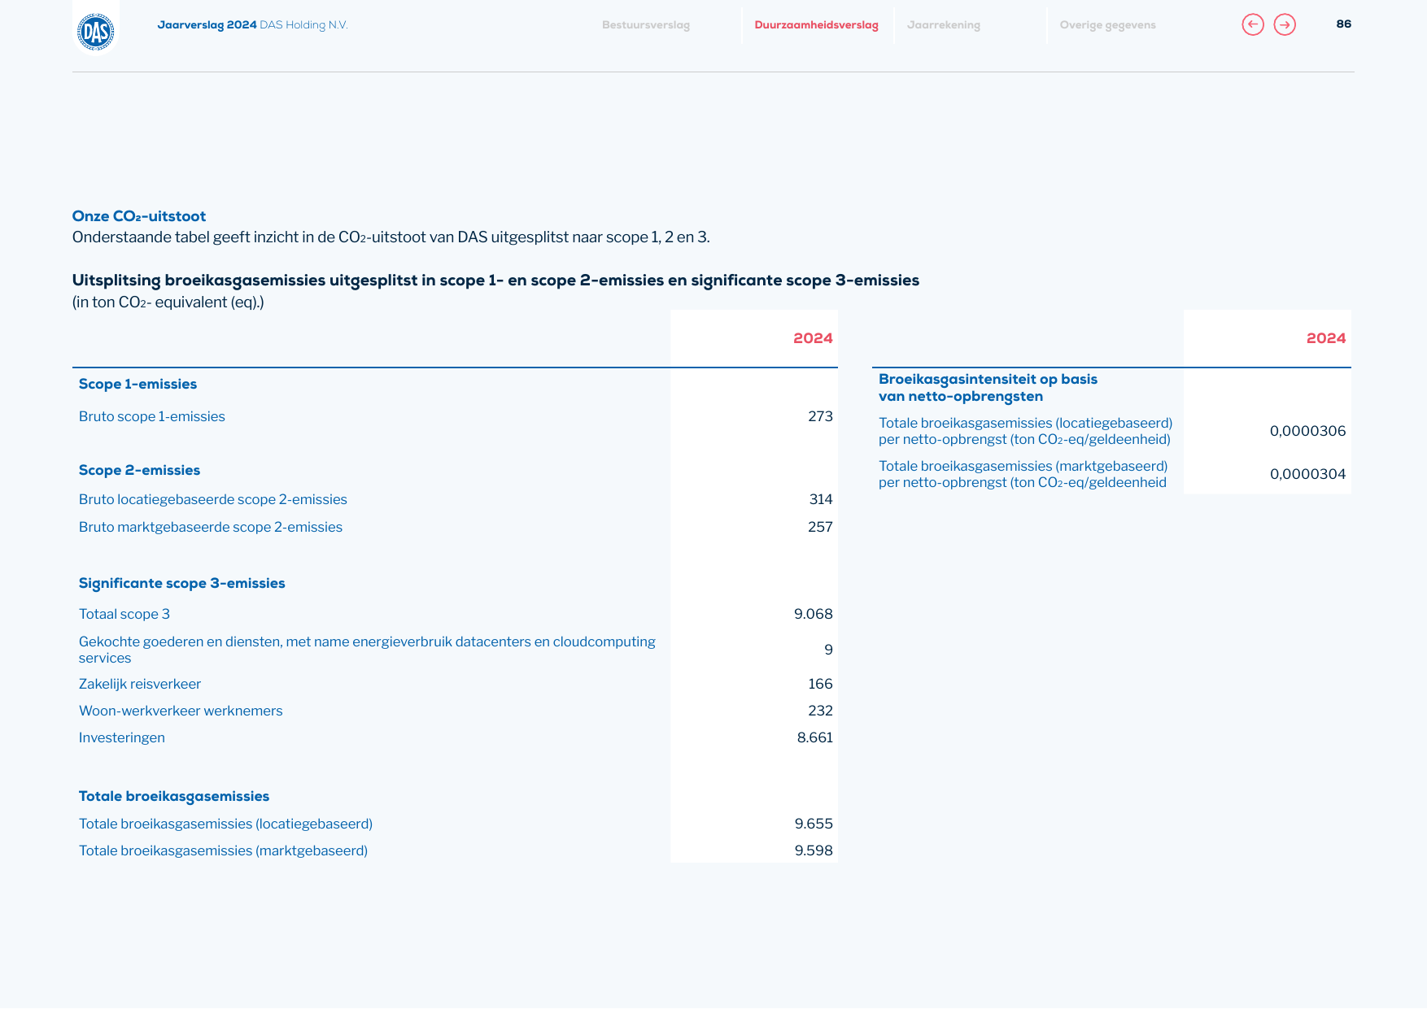
Task: Select the Gekochte goederen en diensten row label
Action: [x=367, y=650]
